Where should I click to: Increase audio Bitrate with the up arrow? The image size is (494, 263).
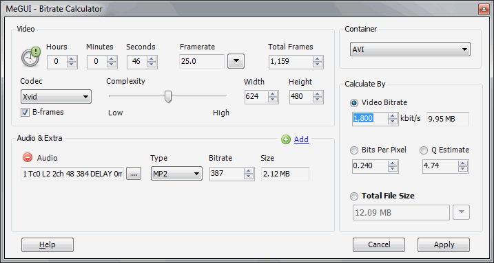[249, 171]
